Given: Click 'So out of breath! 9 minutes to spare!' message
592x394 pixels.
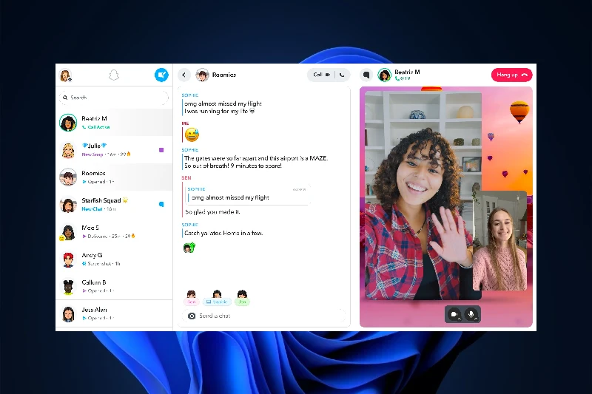Looking at the screenshot, I should pos(233,166).
